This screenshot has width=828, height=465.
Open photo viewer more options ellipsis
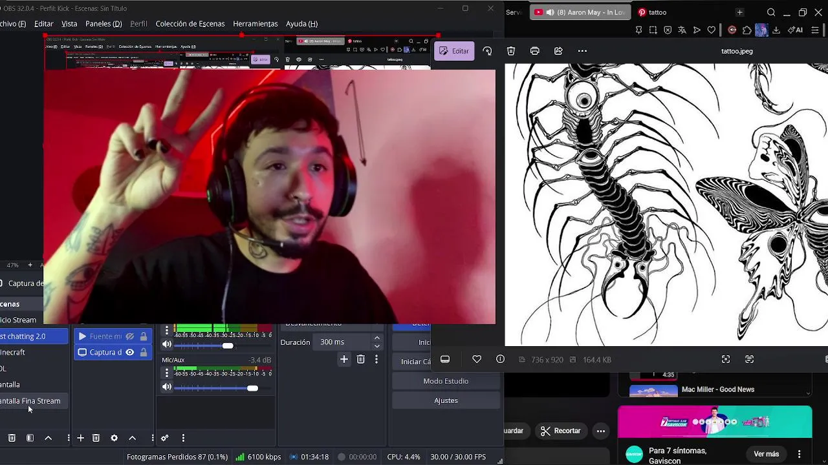[582, 51]
